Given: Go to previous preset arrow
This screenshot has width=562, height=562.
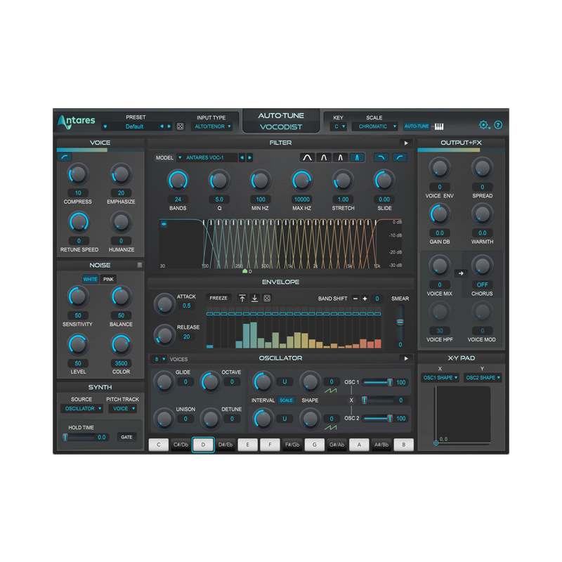Looking at the screenshot, I should click(162, 126).
